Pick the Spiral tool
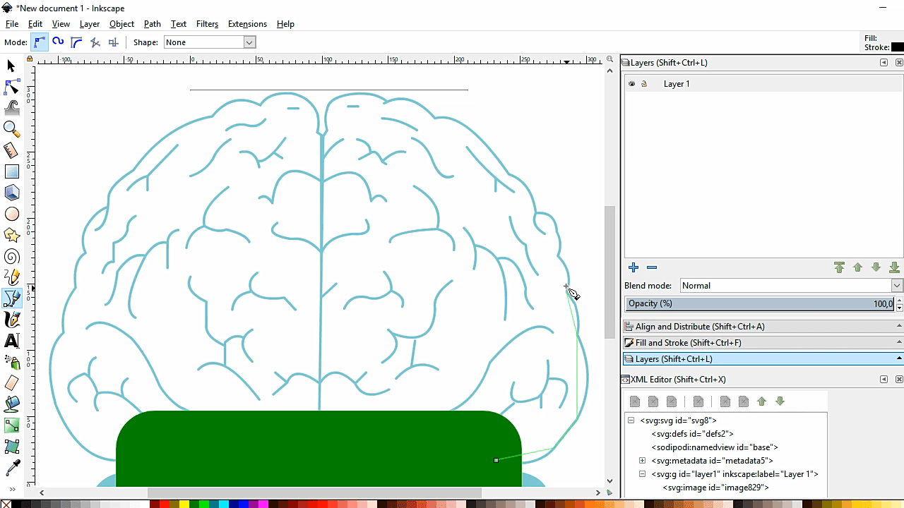The image size is (904, 508). point(11,255)
